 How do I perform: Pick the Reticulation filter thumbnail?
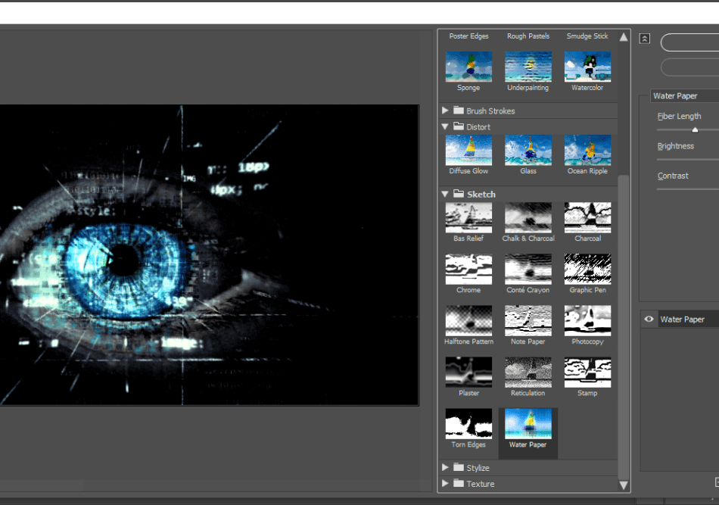[528, 372]
